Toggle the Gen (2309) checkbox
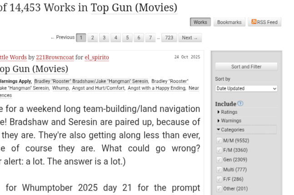Screen dimensions: 294x195 click(219, 160)
